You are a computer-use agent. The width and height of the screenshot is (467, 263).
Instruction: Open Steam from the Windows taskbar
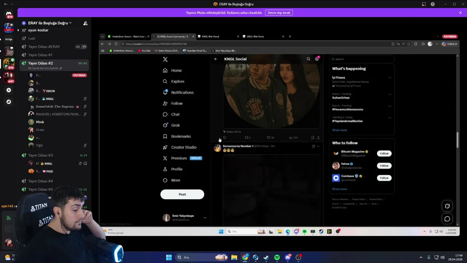pos(266,258)
